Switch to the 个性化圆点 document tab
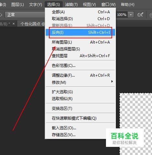The height and width of the screenshot is (155, 152). 31,24
